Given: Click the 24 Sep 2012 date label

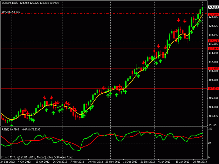Looking at the screenshot, I should [8, 162].
